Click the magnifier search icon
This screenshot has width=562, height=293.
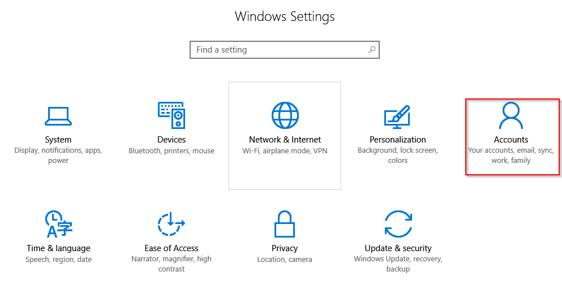[x=372, y=50]
